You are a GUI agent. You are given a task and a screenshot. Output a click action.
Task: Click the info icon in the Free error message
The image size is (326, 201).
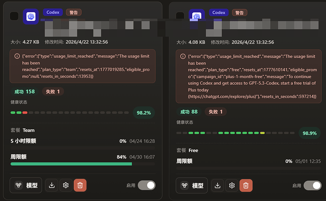[x=183, y=56]
